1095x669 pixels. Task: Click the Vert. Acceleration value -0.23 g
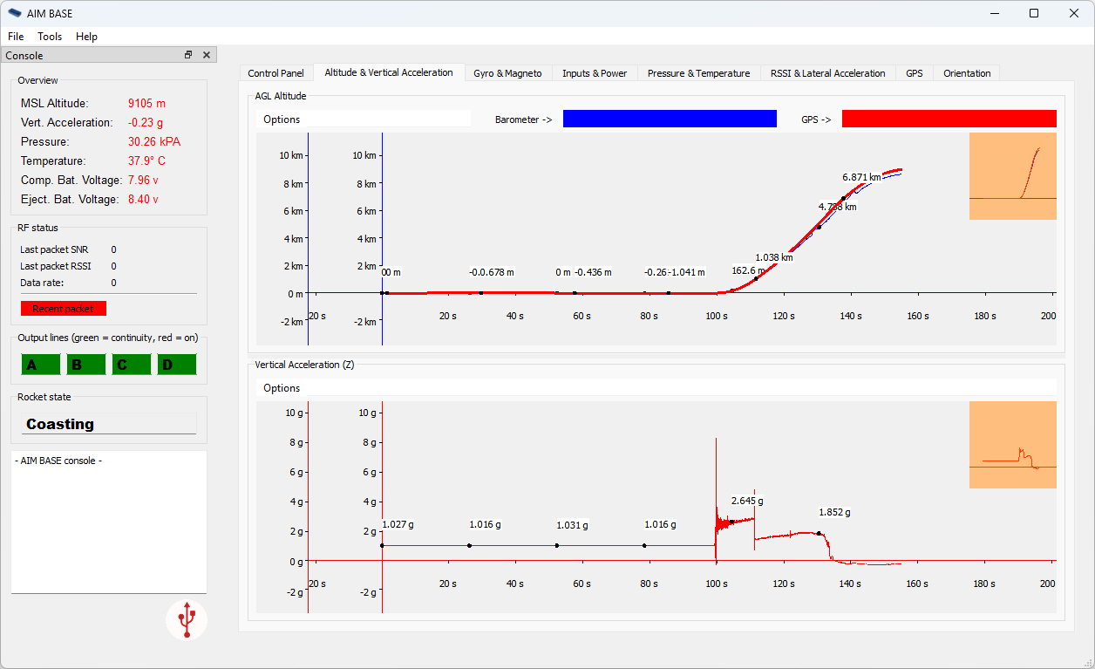point(146,122)
